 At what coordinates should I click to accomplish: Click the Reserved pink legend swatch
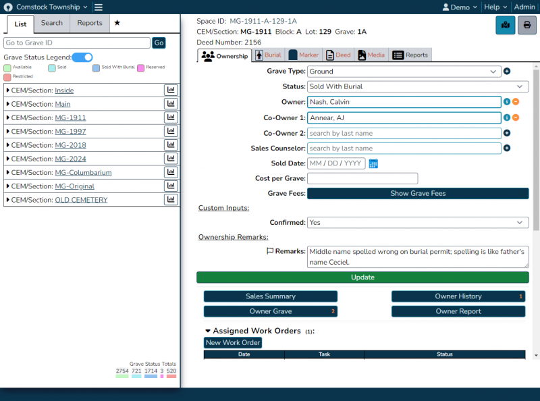tap(140, 68)
